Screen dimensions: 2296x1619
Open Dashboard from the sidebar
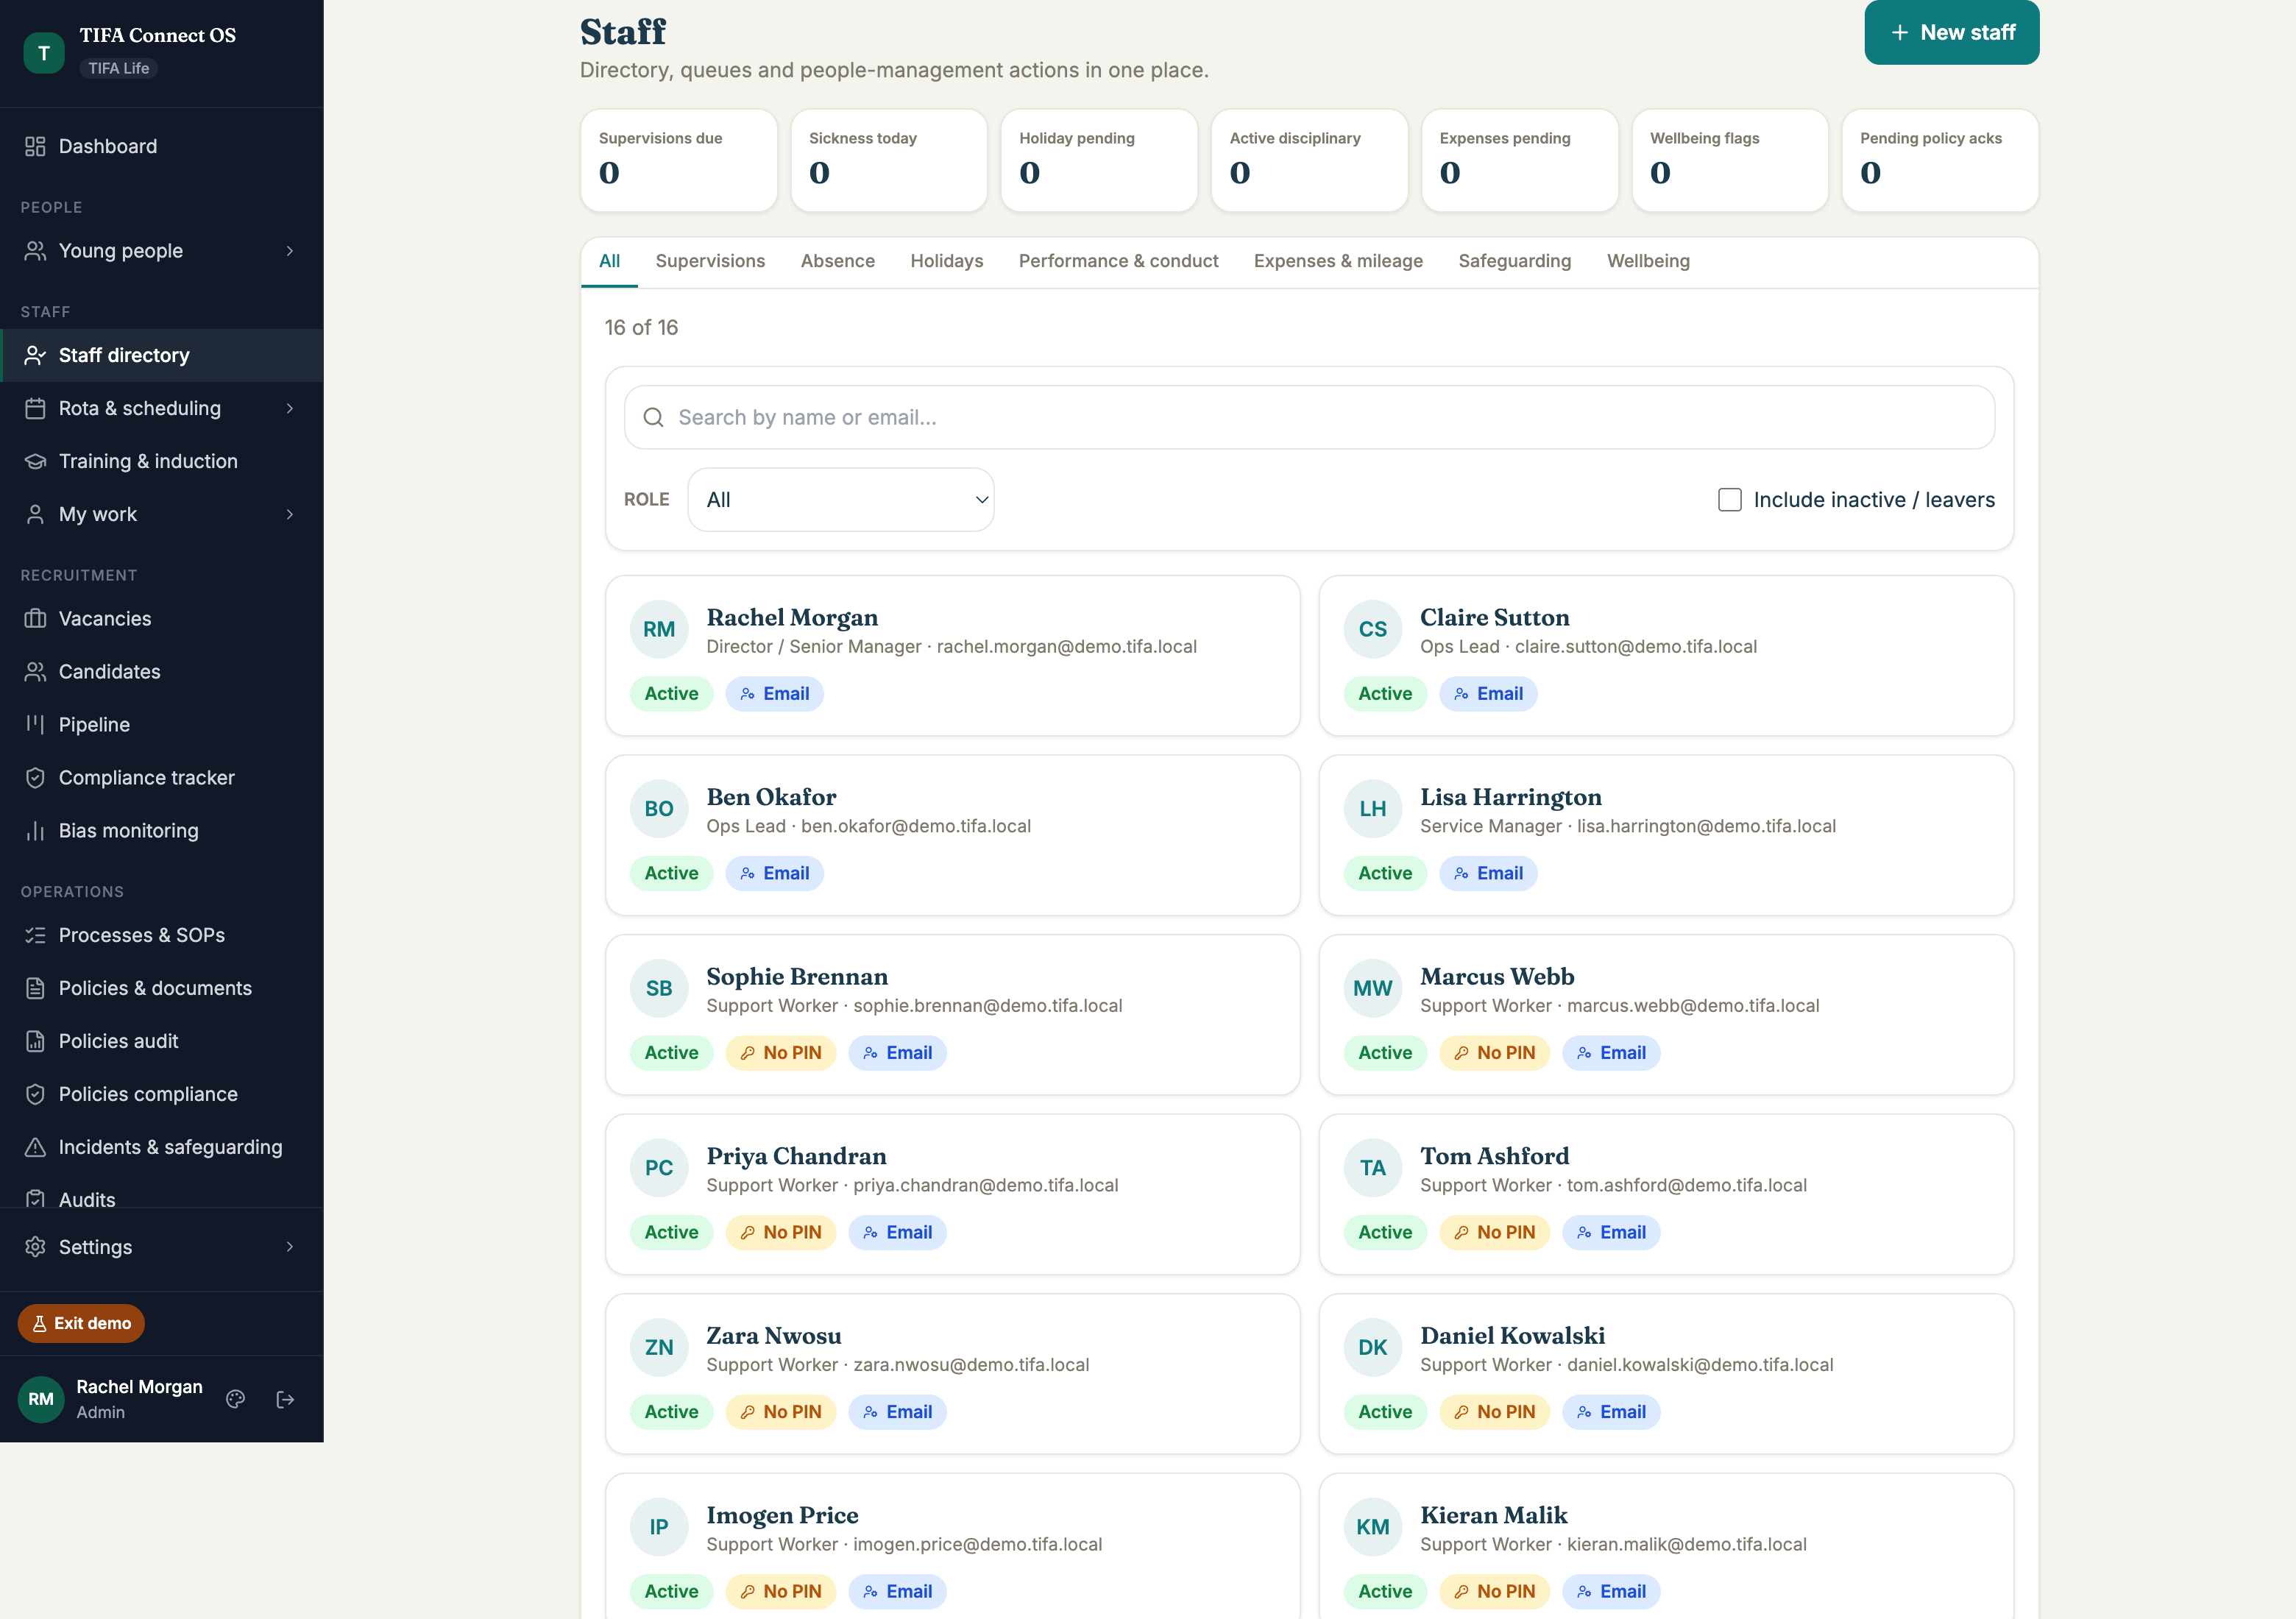pos(161,146)
